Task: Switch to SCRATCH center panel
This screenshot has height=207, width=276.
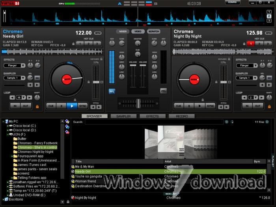Action: click(154, 31)
